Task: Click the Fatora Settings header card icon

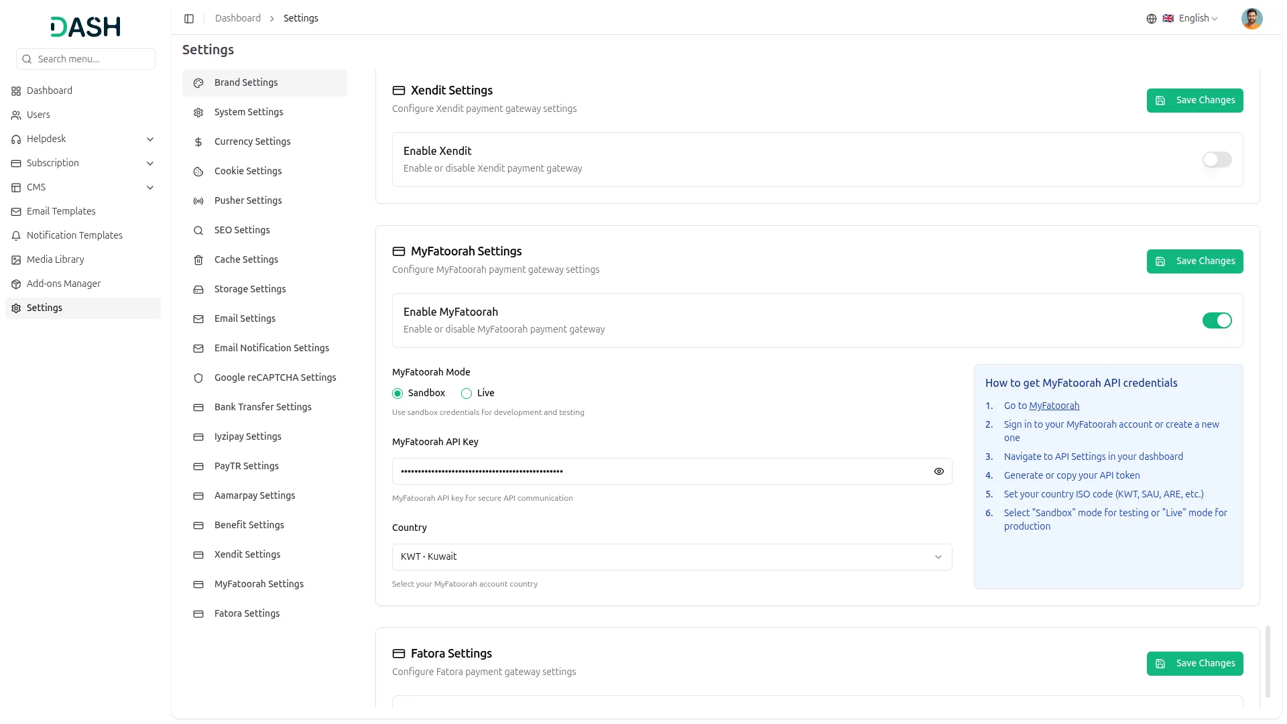Action: [x=399, y=654]
